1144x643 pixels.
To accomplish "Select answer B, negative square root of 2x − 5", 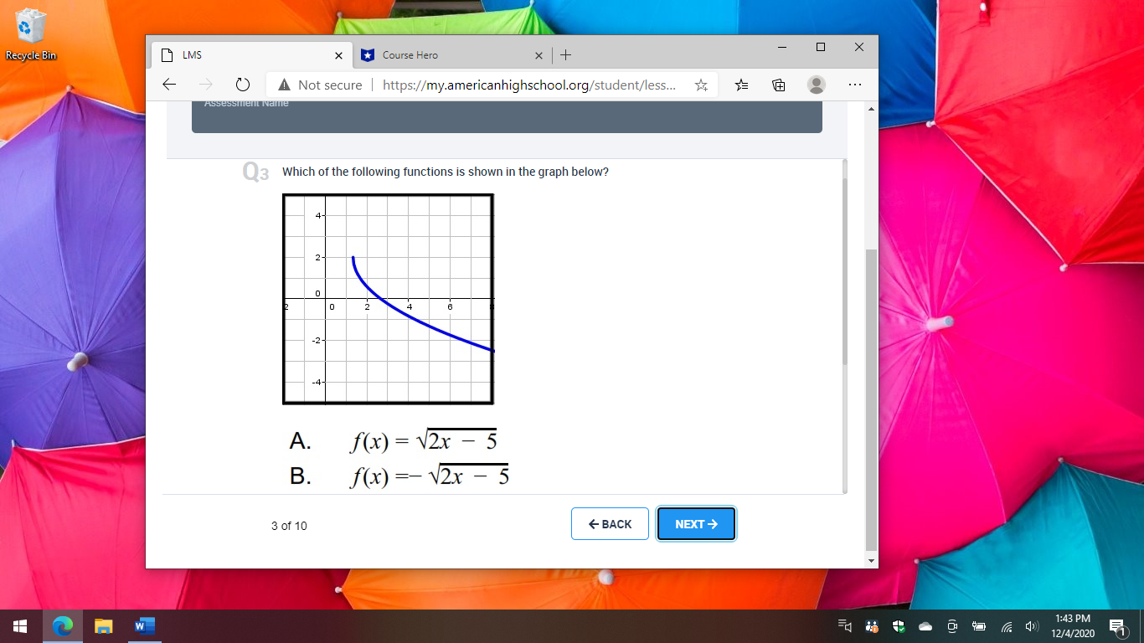I will (399, 476).
